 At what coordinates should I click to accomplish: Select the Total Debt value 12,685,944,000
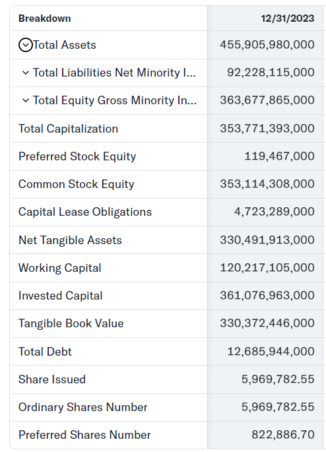tap(271, 352)
